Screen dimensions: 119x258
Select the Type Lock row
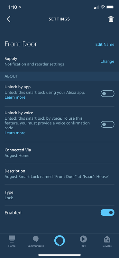(x=59, y=195)
